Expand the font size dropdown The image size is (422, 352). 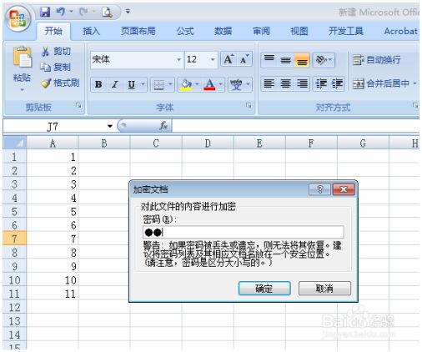point(213,59)
